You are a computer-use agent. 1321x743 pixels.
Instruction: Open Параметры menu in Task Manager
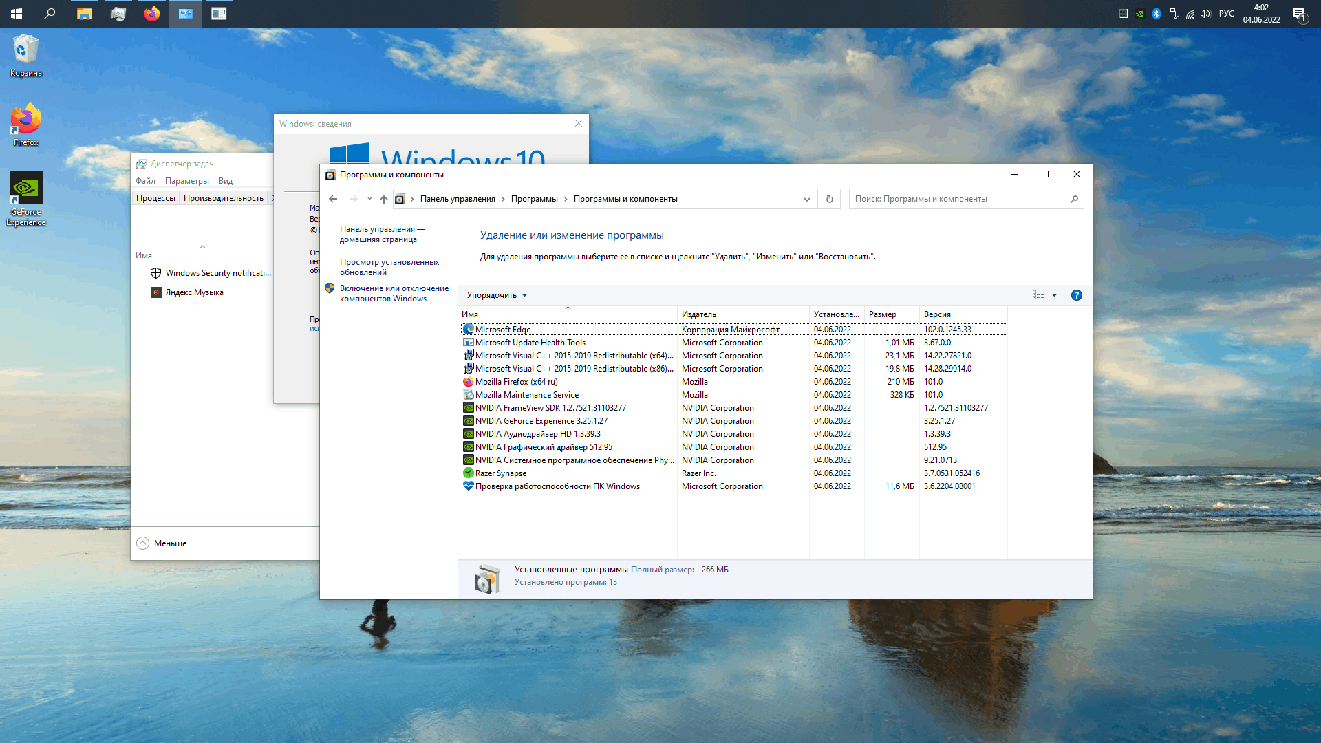click(x=187, y=181)
